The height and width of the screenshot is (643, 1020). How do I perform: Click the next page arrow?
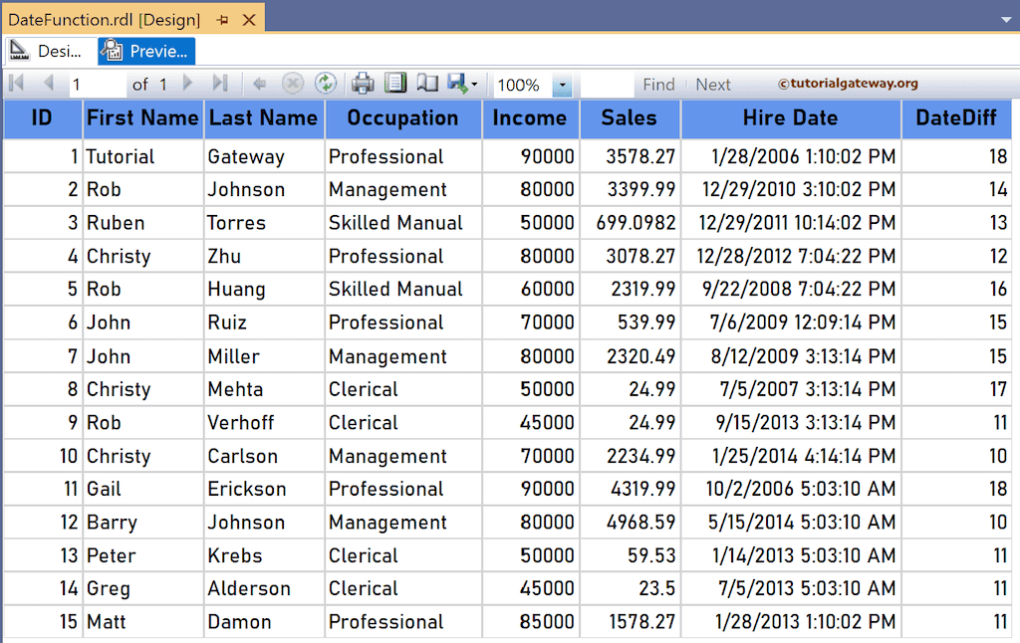point(187,85)
